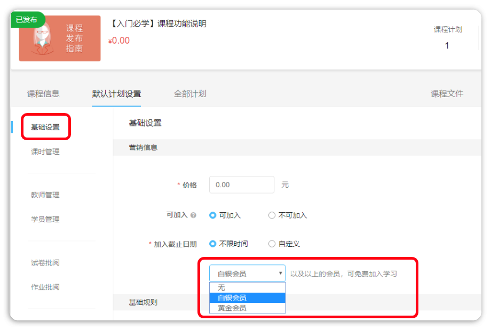Go to 教师管理 in sidebar
Screen dimensions: 491x330
[x=45, y=195]
